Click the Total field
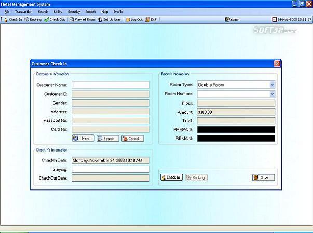This screenshot has height=233, width=313. tap(236, 121)
